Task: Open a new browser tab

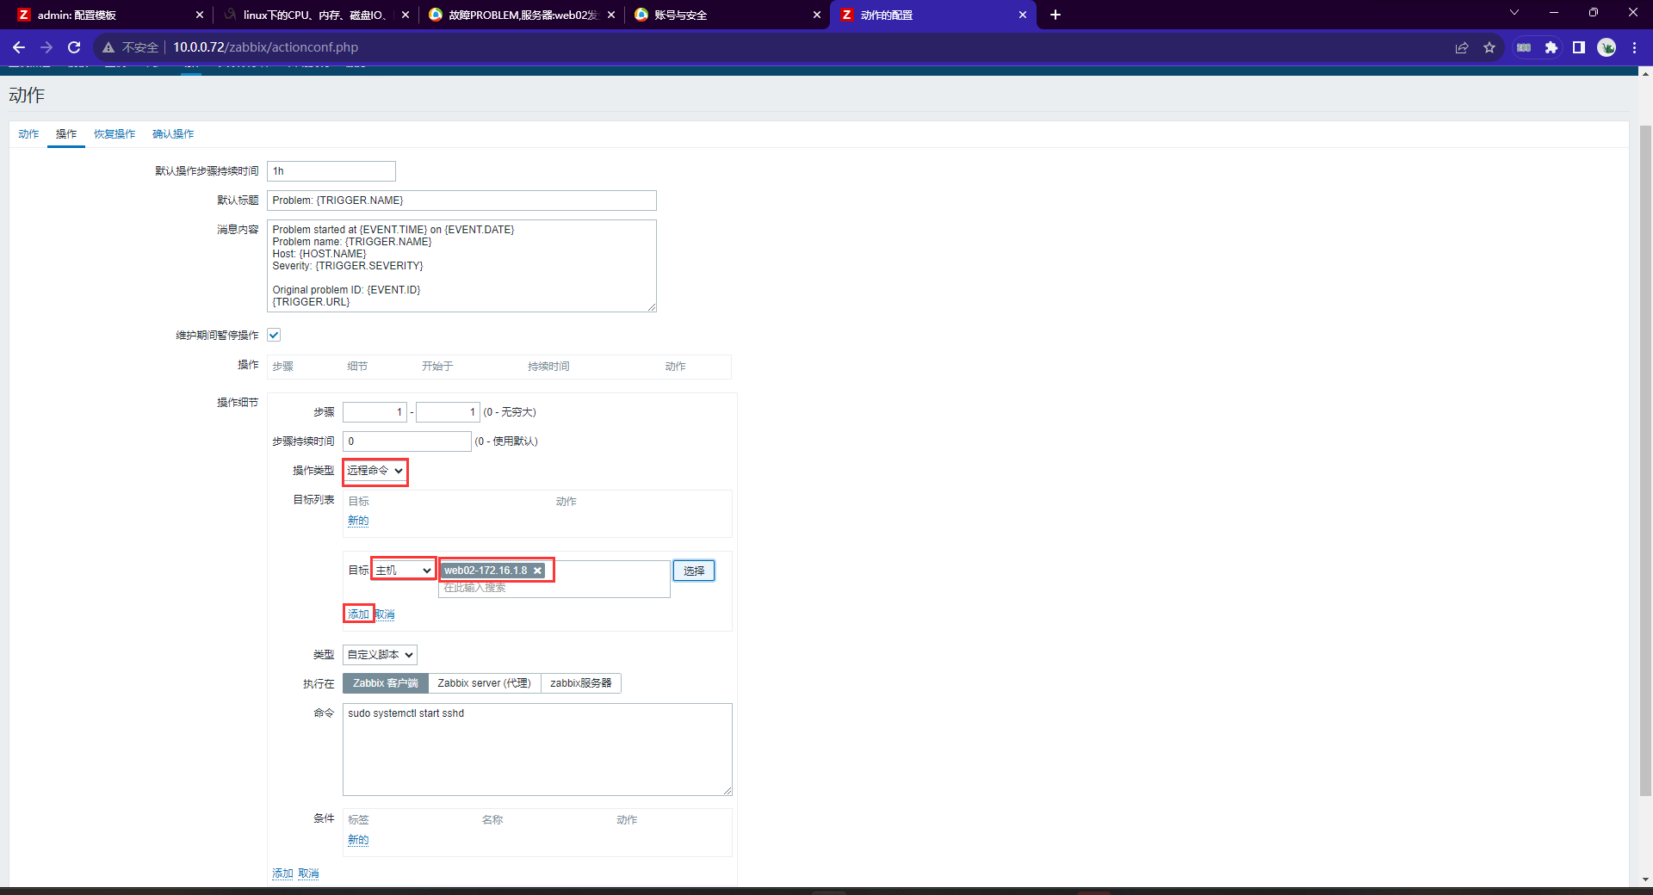Action: click(1056, 15)
